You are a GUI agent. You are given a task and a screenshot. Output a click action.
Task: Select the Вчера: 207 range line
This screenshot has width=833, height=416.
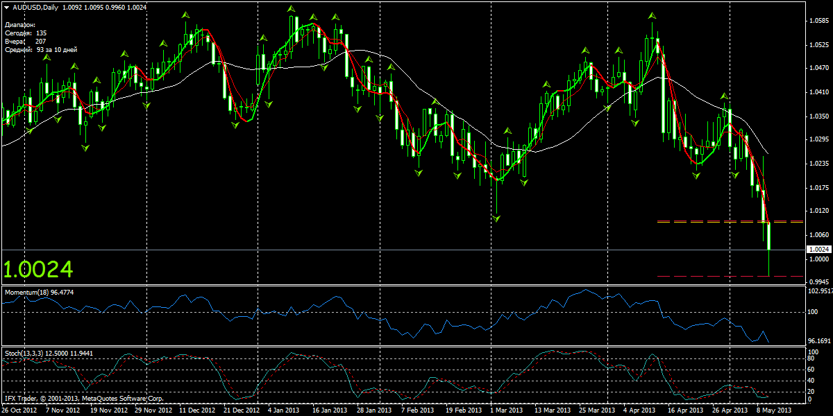[25, 41]
